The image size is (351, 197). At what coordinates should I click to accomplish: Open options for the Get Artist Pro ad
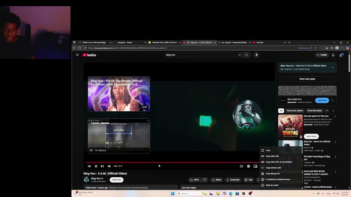point(333,100)
